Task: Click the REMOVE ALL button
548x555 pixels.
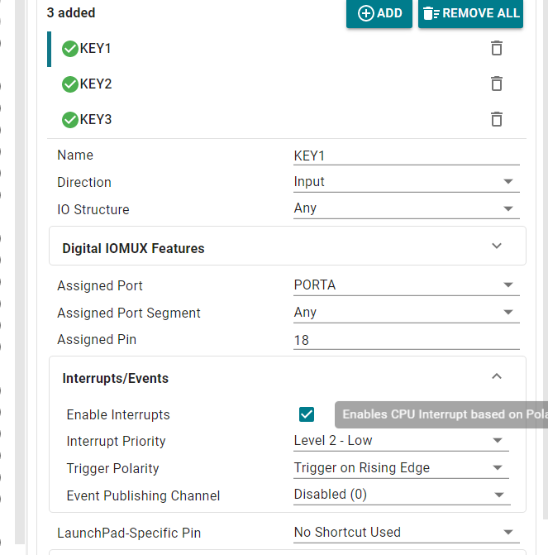Action: 470,13
